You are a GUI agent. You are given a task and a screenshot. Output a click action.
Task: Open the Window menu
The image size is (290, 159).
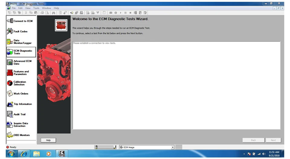[x=47, y=8]
